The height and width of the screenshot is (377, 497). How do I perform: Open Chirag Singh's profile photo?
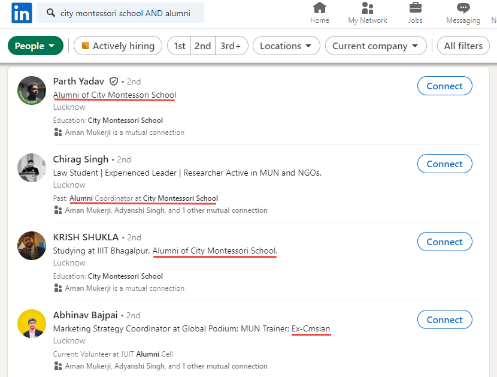(32, 168)
